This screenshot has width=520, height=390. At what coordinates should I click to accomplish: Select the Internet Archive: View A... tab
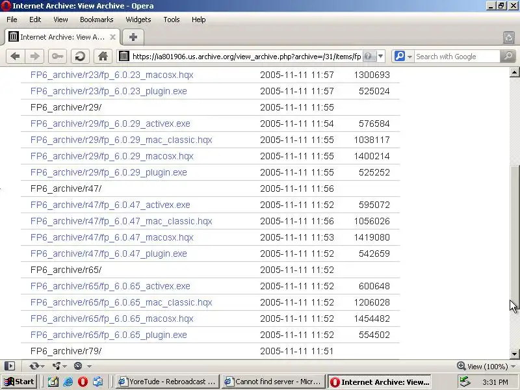pos(62,37)
